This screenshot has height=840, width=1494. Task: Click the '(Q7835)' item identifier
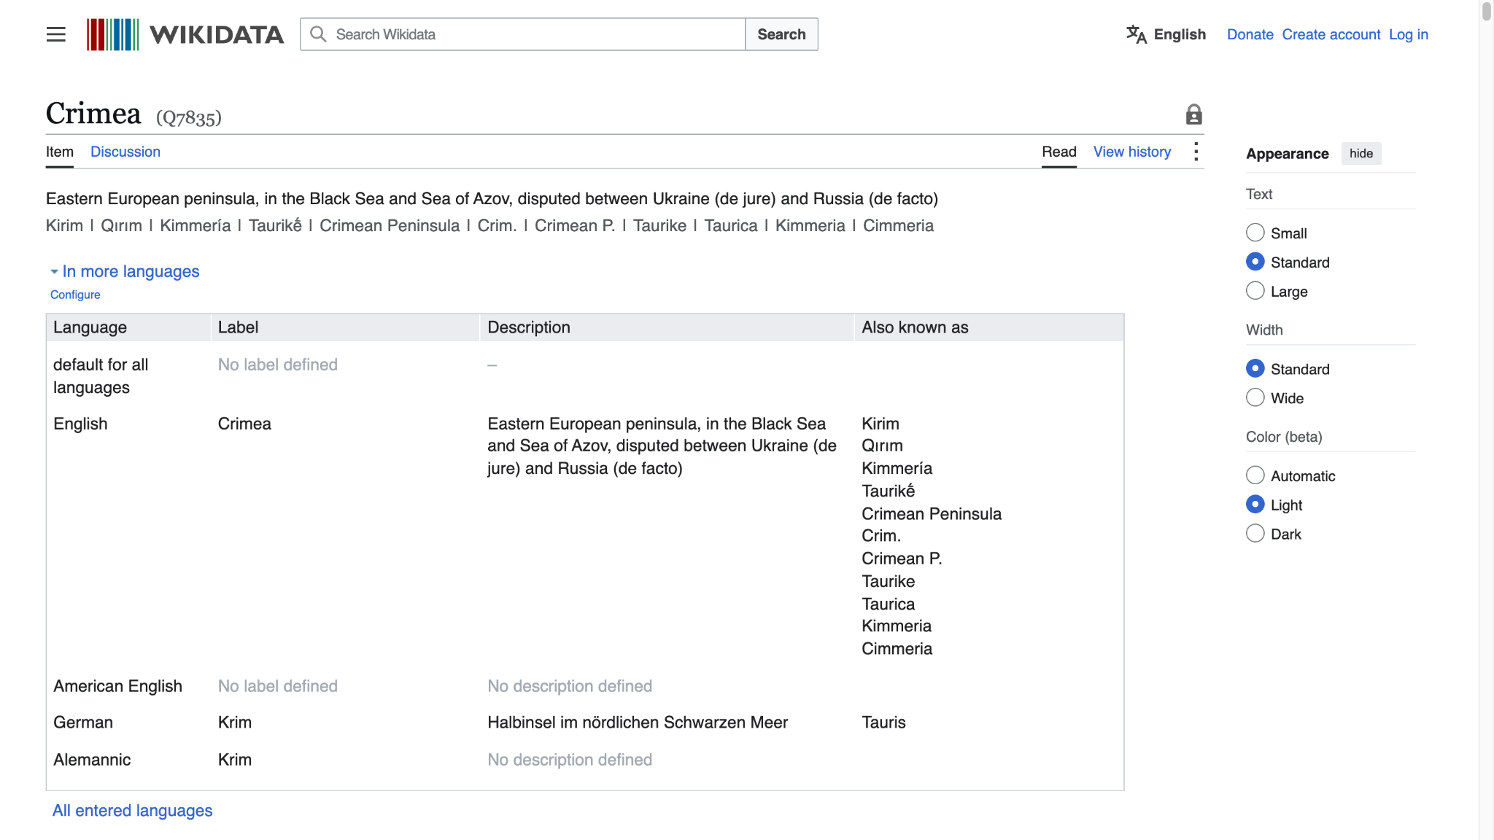pos(189,118)
